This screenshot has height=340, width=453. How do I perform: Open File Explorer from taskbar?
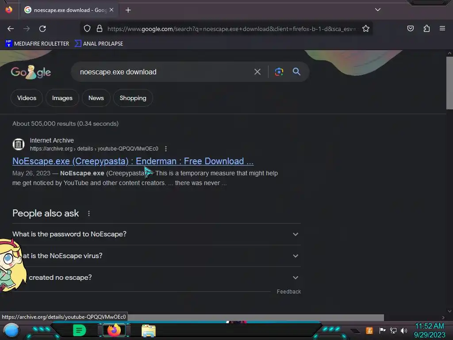[149, 330]
